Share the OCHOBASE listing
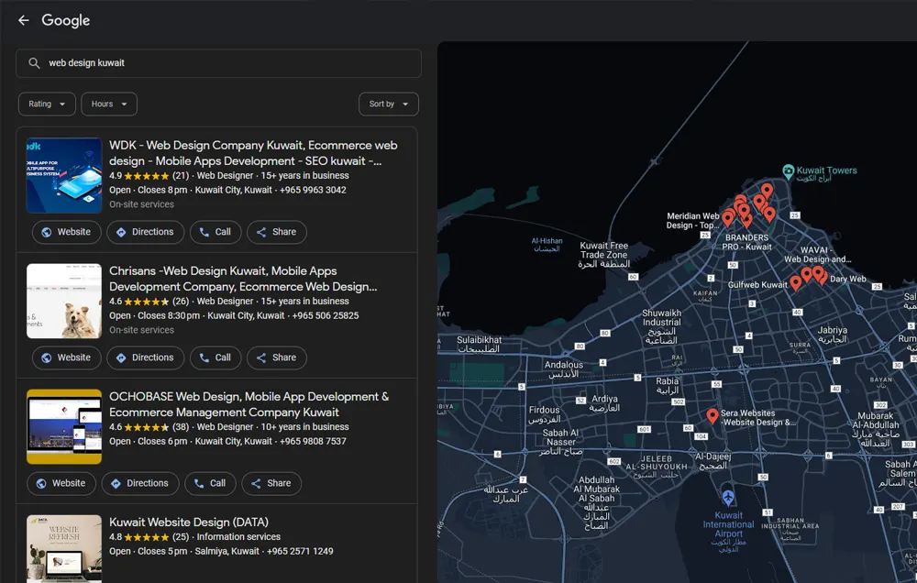Viewport: 917px width, 583px height. pos(271,484)
